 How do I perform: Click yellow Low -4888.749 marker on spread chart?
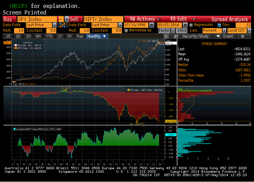(136, 122)
